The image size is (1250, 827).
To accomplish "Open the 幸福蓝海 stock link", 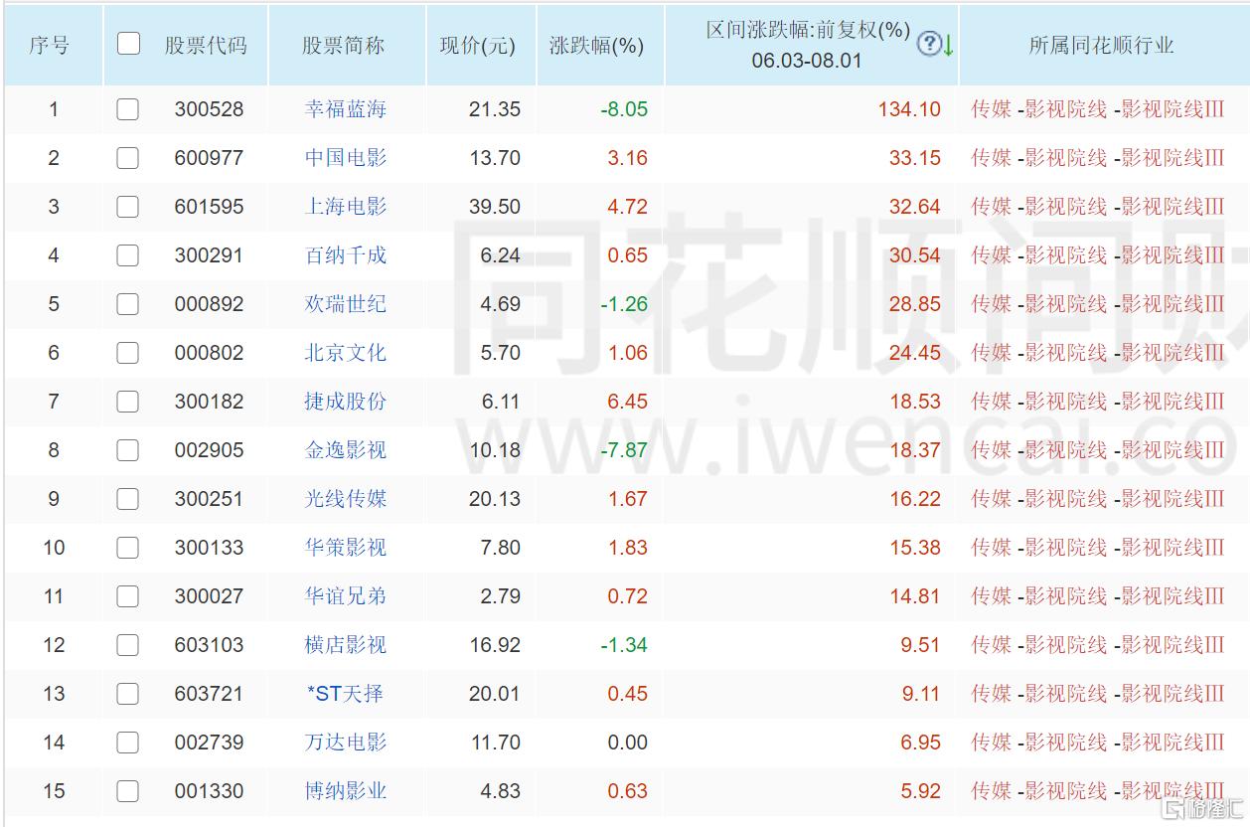I will (345, 109).
